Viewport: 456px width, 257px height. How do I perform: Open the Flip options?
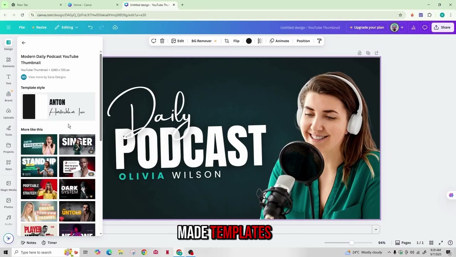coord(236,41)
